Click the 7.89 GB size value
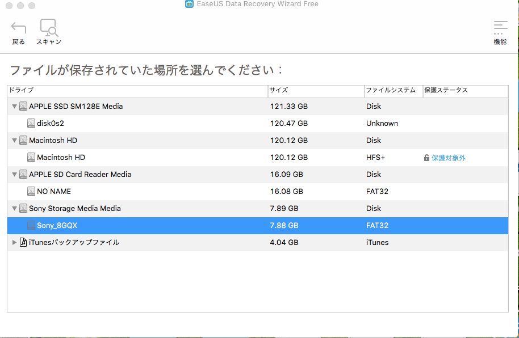This screenshot has width=519, height=338. tap(284, 208)
